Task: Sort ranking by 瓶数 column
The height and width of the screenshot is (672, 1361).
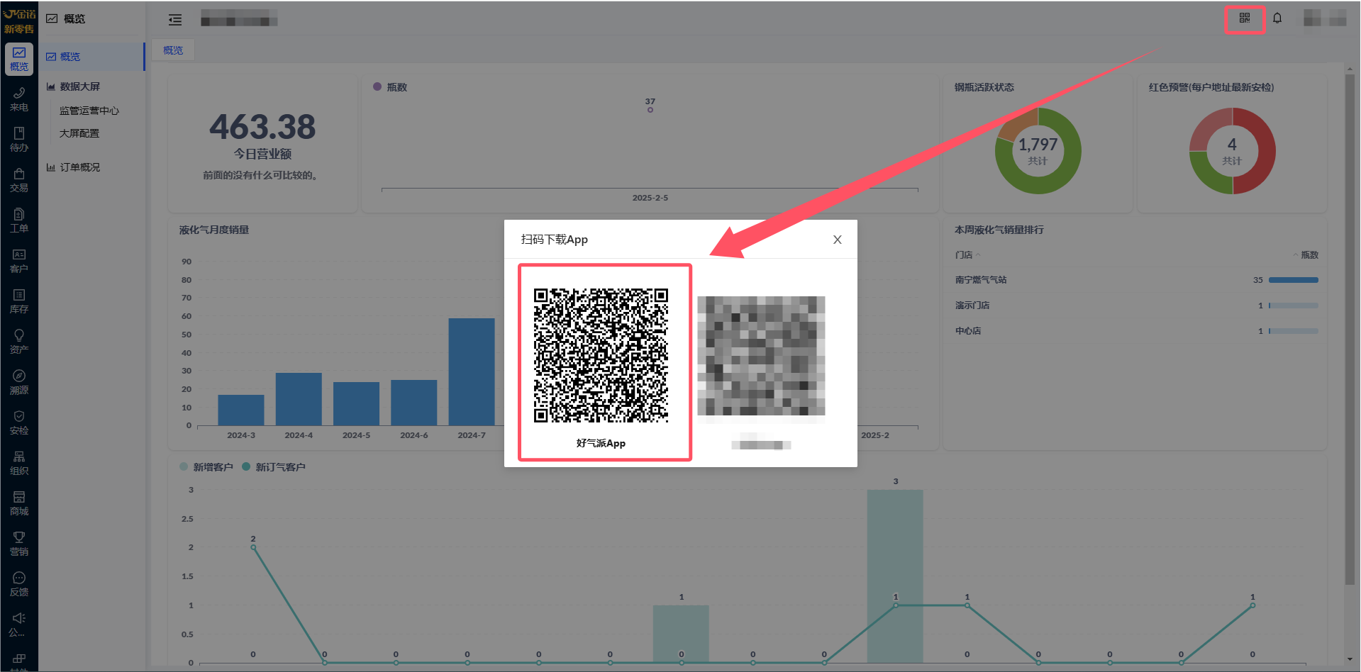Action: pos(1306,254)
